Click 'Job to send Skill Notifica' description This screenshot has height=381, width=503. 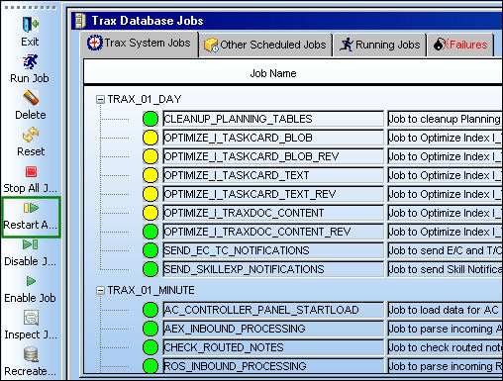pos(445,269)
